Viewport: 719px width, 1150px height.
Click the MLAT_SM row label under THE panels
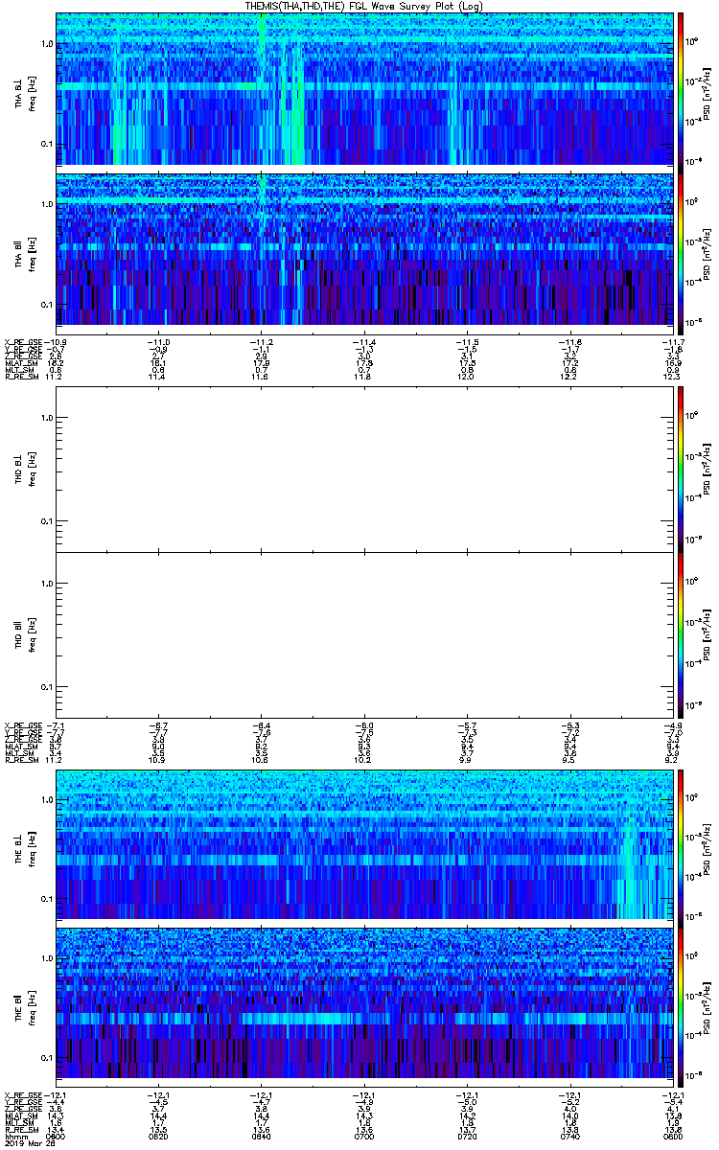[x=19, y=1115]
